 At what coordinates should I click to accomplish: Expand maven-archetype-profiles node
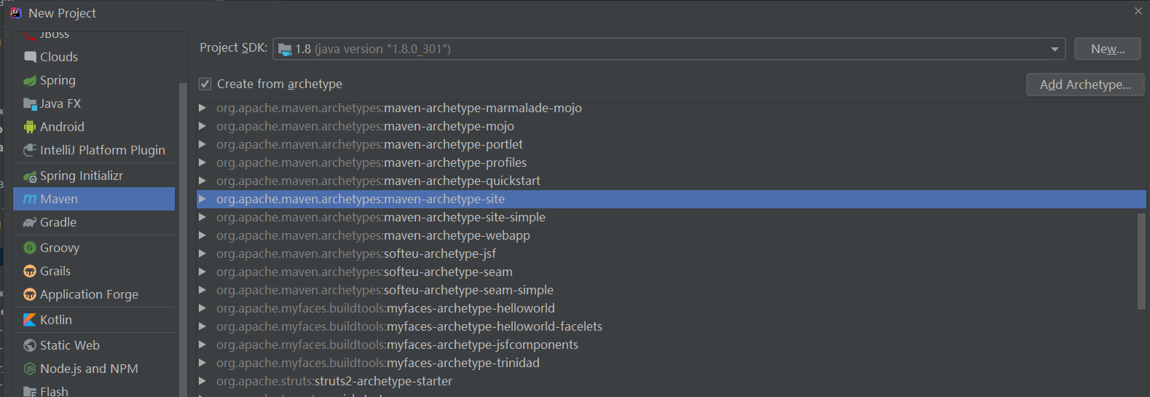pyautogui.click(x=202, y=162)
